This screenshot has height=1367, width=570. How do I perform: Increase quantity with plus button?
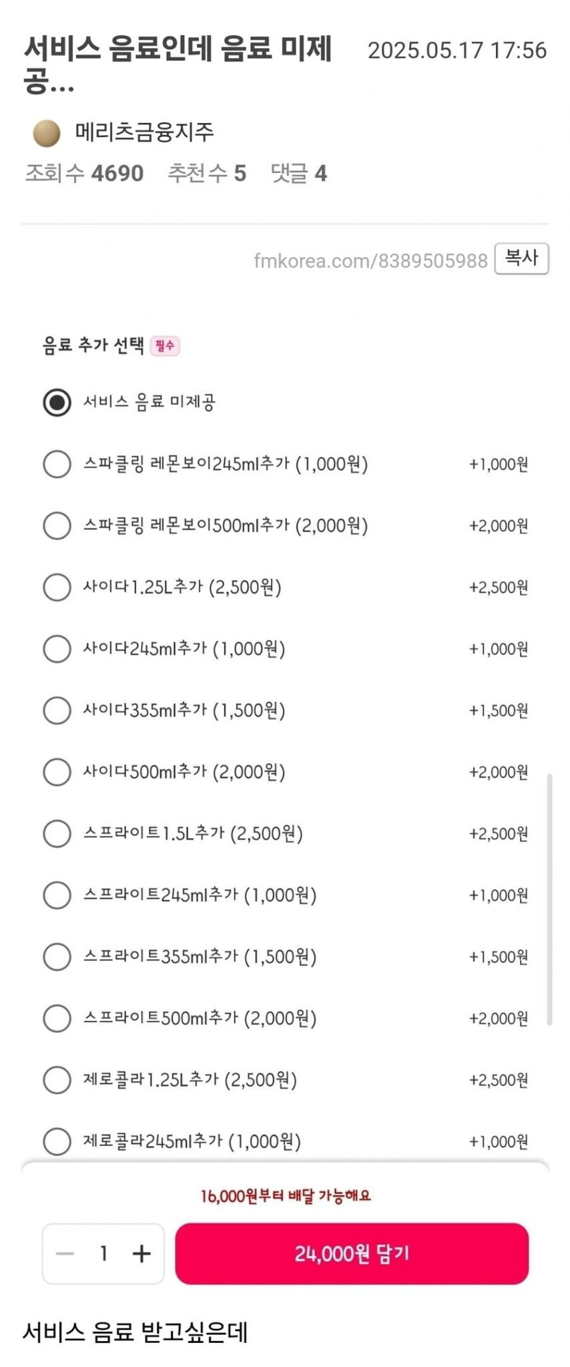coord(141,1253)
